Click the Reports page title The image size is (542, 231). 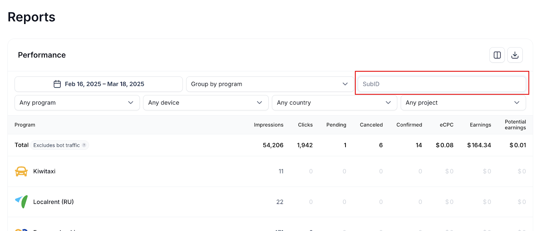pos(32,17)
